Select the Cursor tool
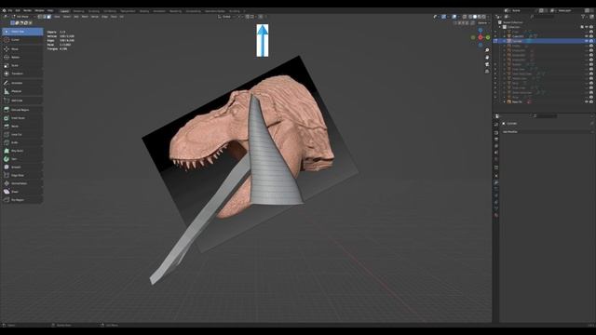 pyautogui.click(x=22, y=40)
